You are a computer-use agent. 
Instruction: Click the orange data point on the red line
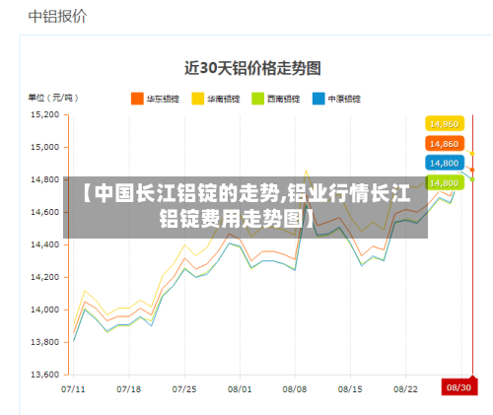(472, 170)
